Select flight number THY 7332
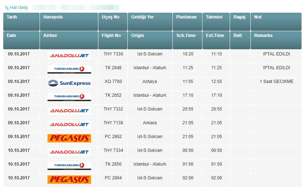The image size is (303, 187). [113, 109]
